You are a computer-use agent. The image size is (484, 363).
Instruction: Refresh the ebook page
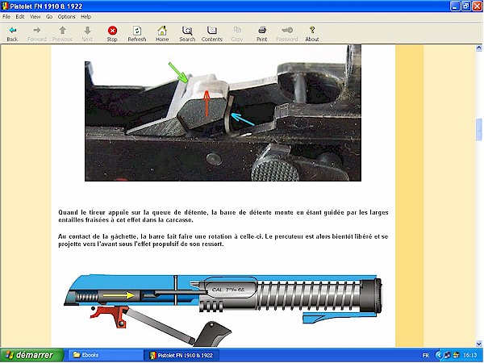[x=137, y=32]
